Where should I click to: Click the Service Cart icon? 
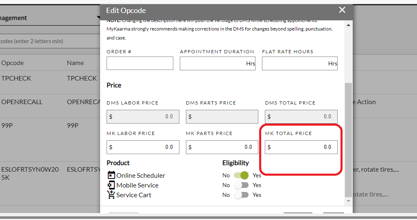tap(111, 195)
